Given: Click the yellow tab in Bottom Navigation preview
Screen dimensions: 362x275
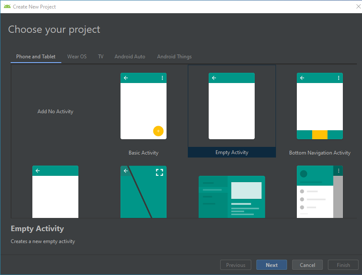Looking at the screenshot, I should tap(320, 135).
